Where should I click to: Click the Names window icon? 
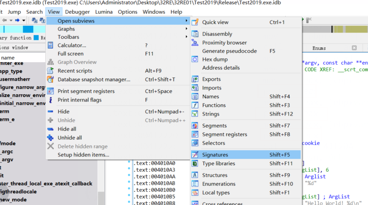[195, 97]
